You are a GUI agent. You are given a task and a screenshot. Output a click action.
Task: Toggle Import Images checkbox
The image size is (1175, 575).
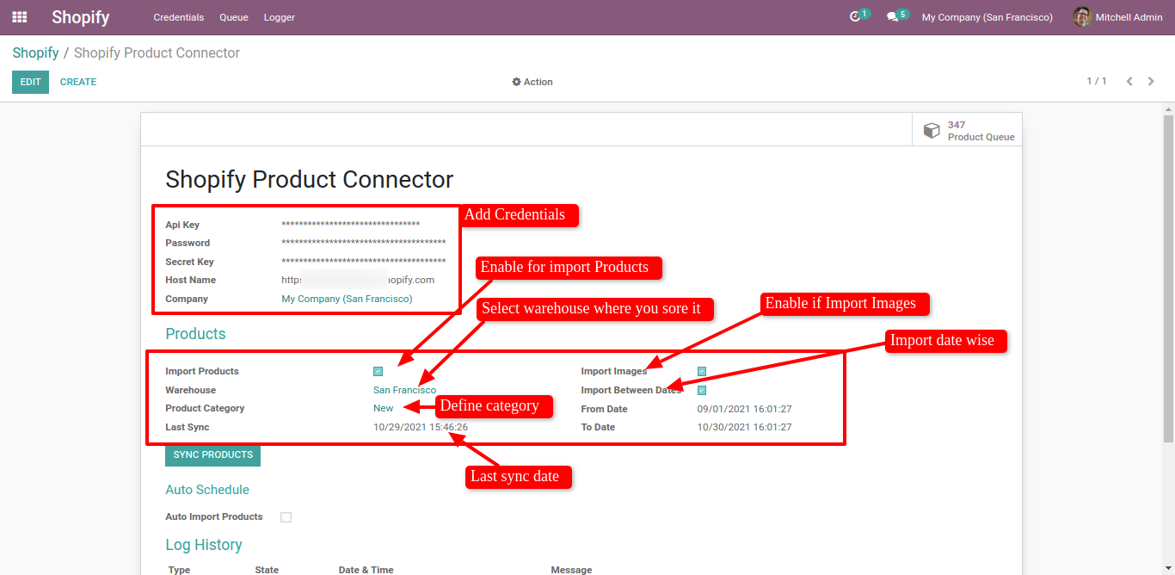(702, 372)
